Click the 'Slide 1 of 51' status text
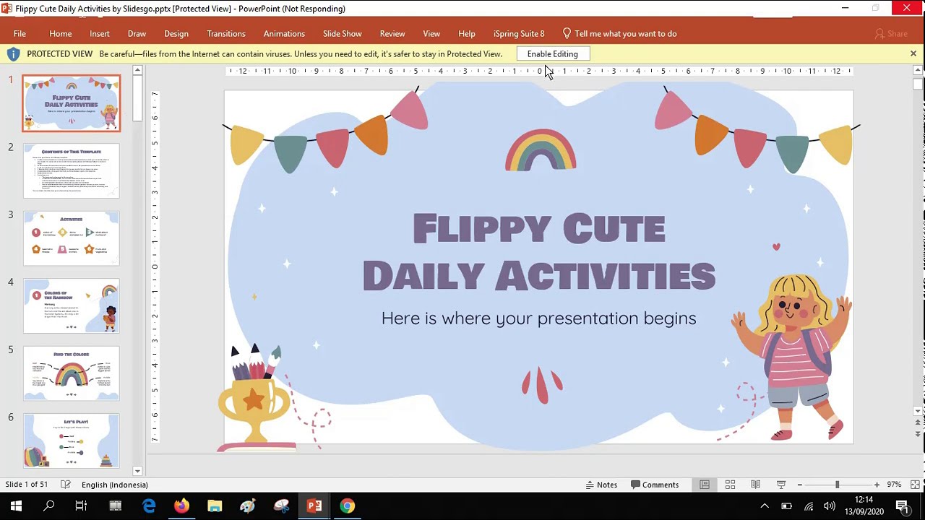 27,485
